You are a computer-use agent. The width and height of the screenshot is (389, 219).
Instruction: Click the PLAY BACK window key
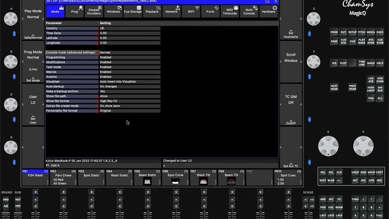[362, 41]
